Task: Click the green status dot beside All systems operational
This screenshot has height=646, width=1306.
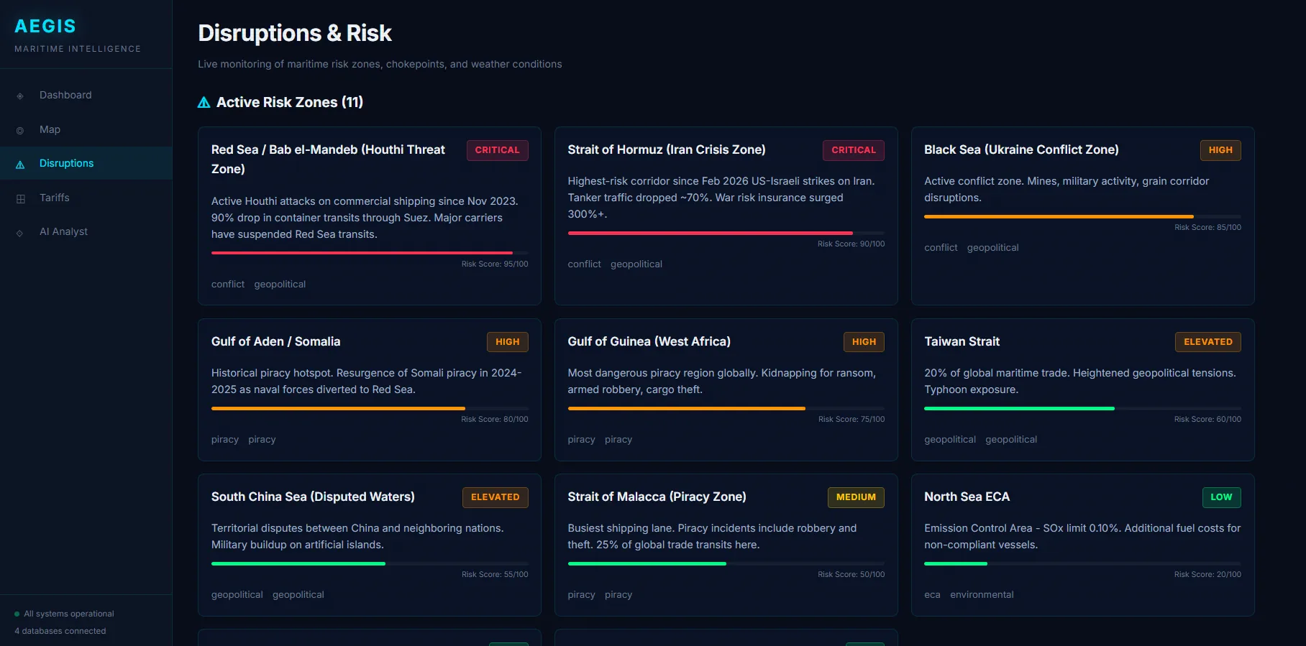Action: 17,614
